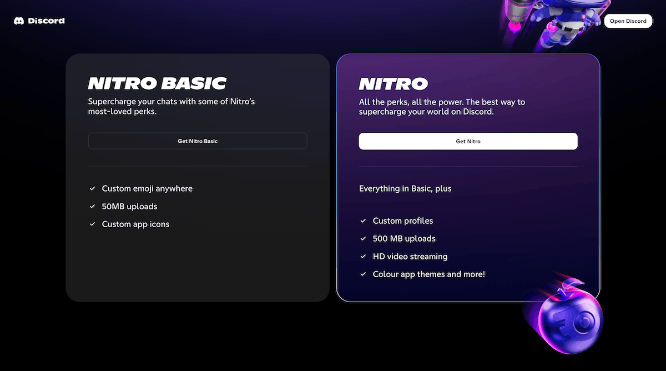Click the Everything in Basic, plus label
This screenshot has height=371, width=666.
tap(405, 189)
